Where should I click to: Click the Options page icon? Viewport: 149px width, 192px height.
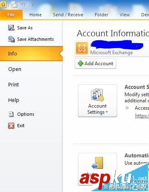pos(11,114)
